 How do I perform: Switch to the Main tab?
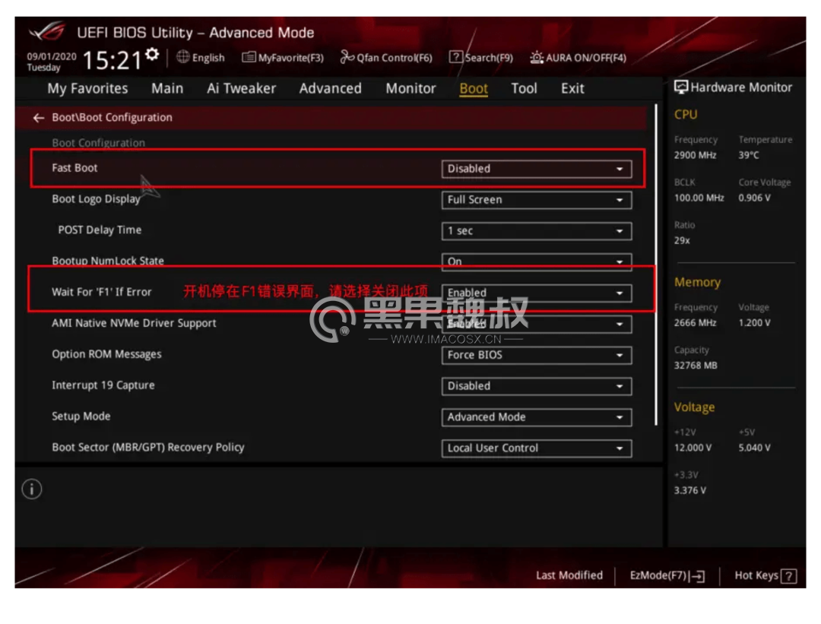coord(167,88)
